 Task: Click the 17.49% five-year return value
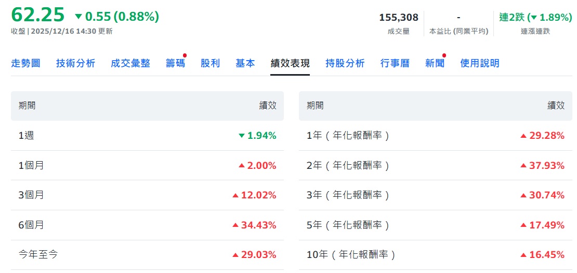point(542,225)
